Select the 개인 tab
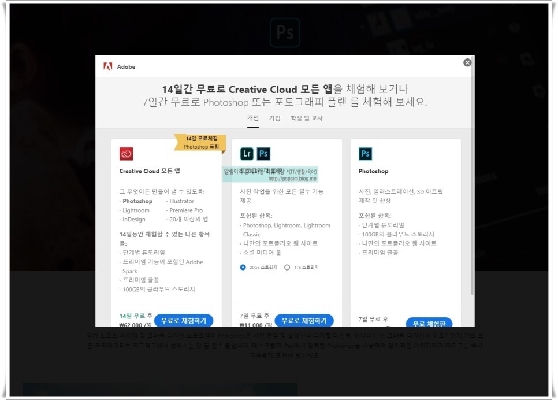Screen dimensions: 558x400 [253, 118]
